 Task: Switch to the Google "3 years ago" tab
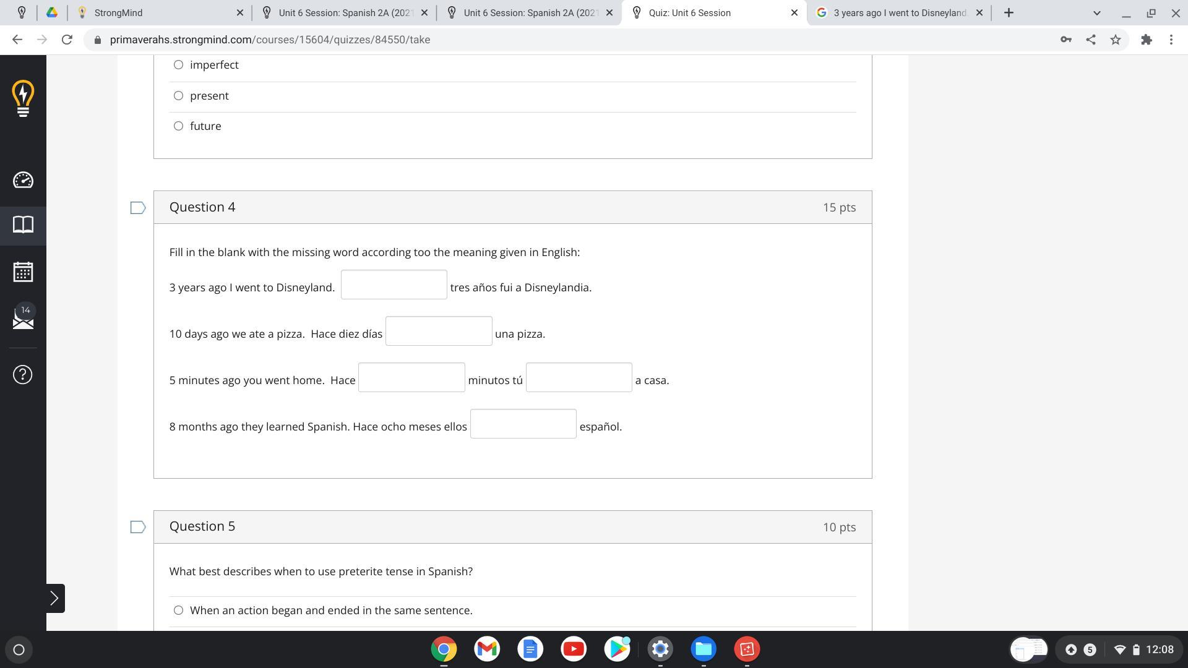pyautogui.click(x=898, y=12)
